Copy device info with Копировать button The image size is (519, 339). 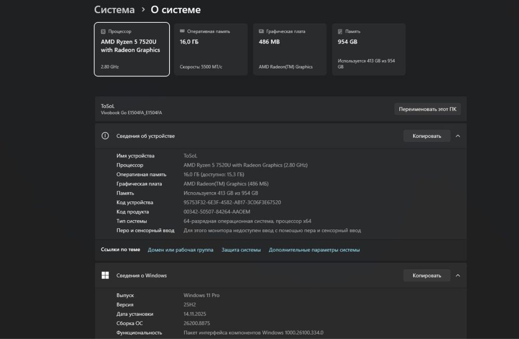427,136
